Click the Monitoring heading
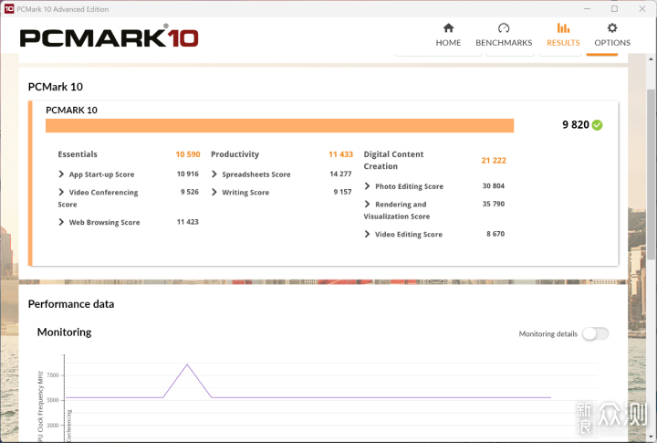 pyautogui.click(x=64, y=332)
